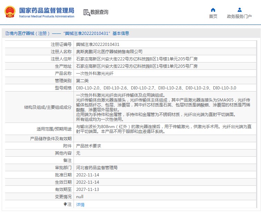Click attachment value 产品技术要求

pos(88,146)
